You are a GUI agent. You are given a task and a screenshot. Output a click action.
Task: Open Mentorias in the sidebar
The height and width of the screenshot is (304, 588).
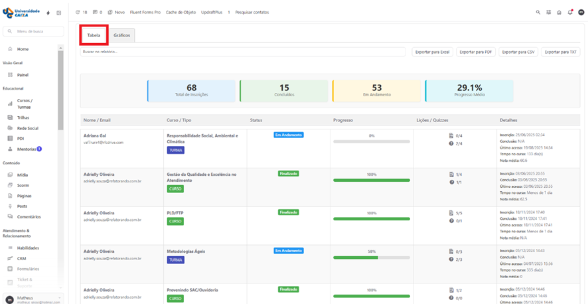pyautogui.click(x=27, y=149)
